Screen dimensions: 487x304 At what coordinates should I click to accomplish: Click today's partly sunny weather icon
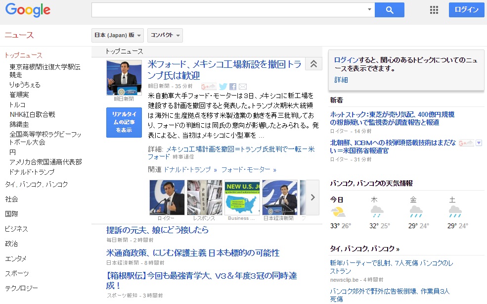click(338, 212)
